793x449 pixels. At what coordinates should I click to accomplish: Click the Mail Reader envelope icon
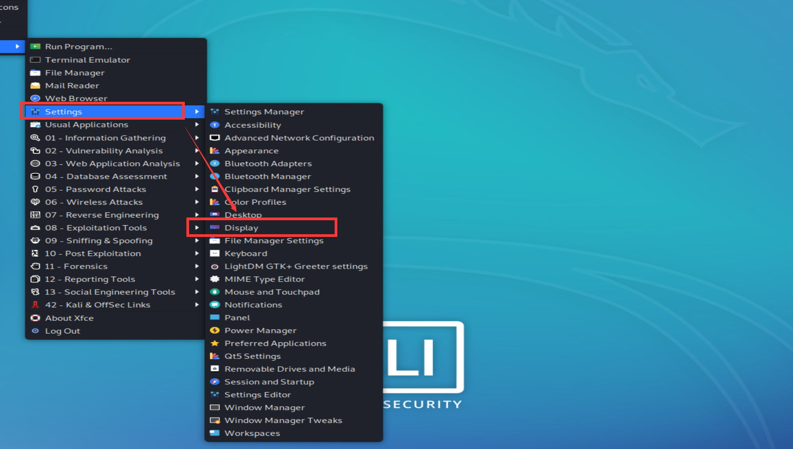click(35, 85)
